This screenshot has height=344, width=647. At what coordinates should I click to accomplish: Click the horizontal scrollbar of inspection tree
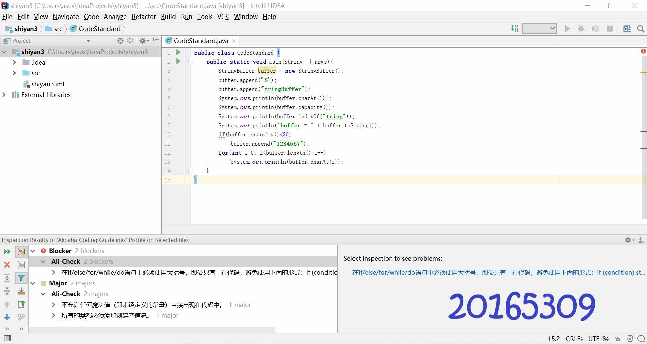[152, 330]
